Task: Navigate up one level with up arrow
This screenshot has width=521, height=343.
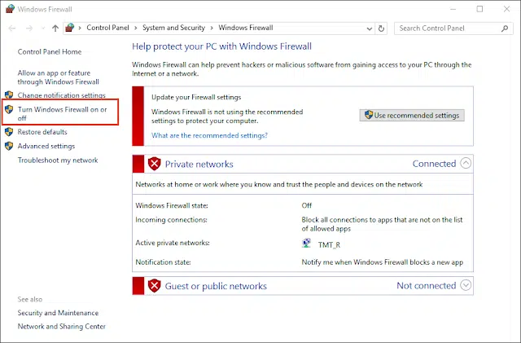Action: click(55, 29)
